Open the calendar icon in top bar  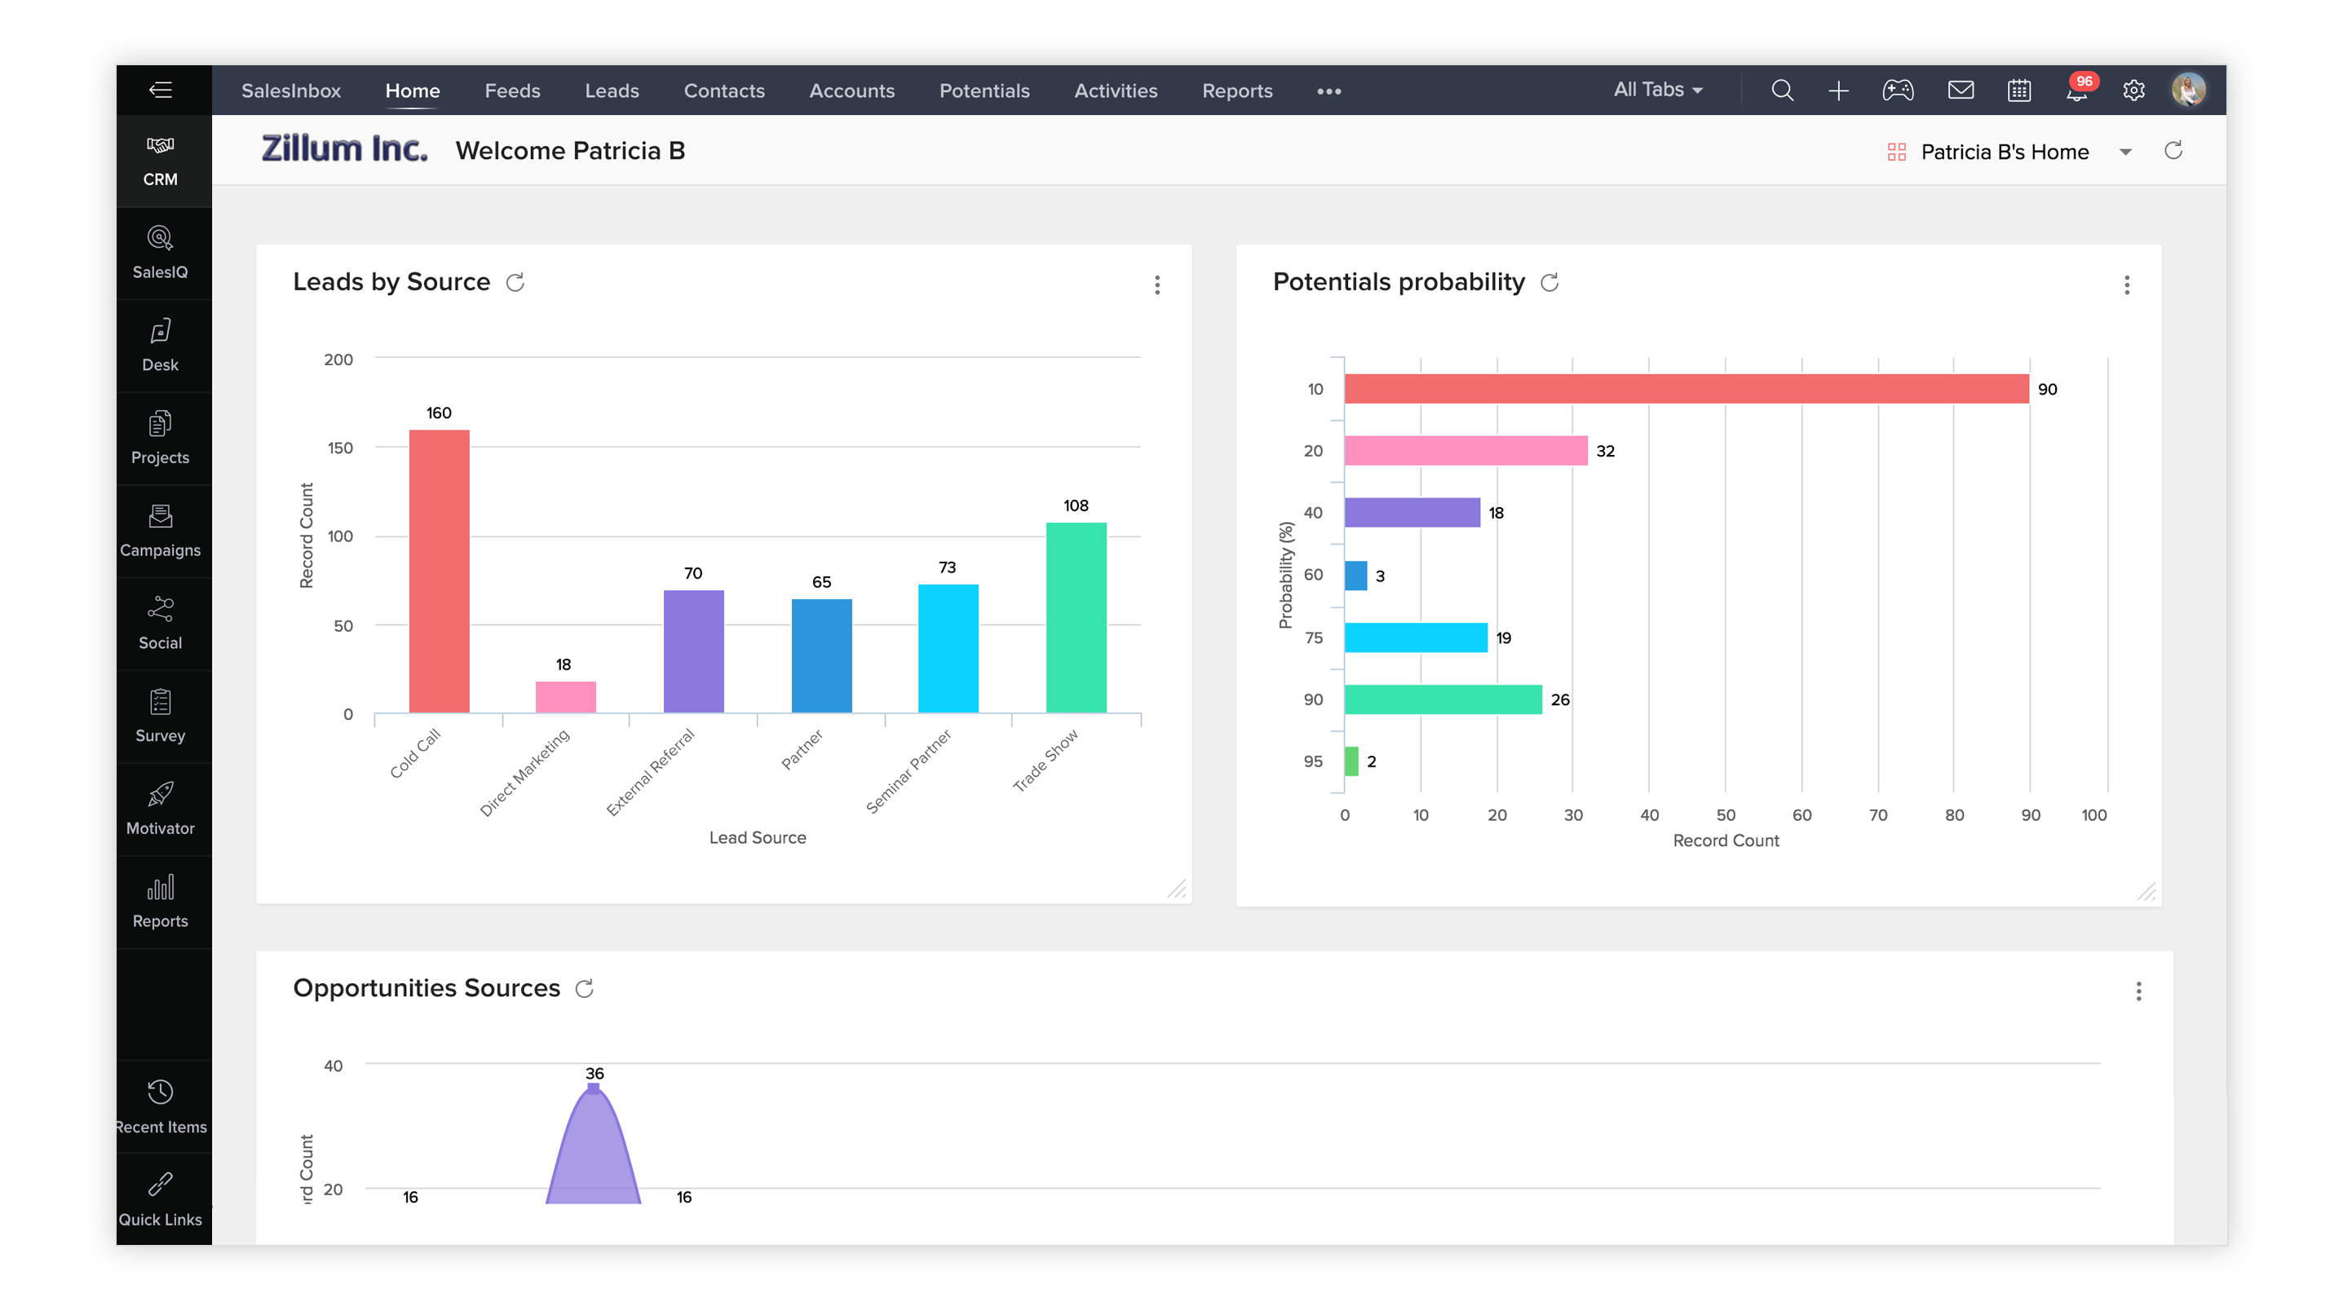tap(2018, 90)
